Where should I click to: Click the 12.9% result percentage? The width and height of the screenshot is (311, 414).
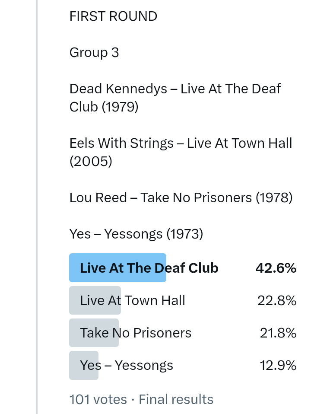(x=278, y=366)
